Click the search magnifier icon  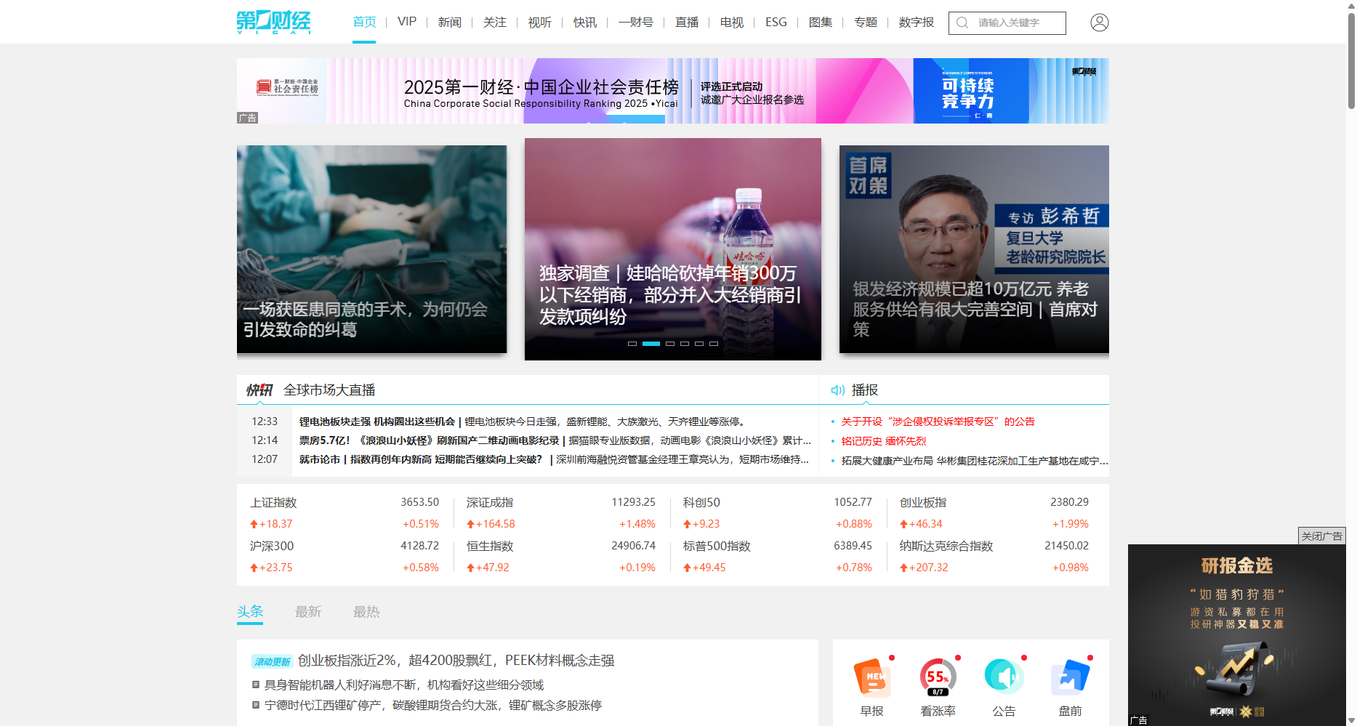pos(962,23)
